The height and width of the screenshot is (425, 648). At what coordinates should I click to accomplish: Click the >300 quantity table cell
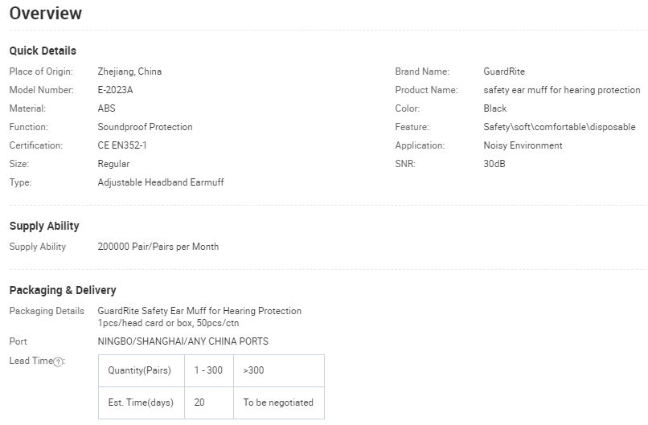[x=253, y=370]
